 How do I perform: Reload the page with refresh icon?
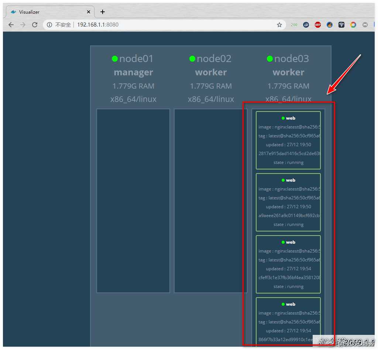coord(35,25)
